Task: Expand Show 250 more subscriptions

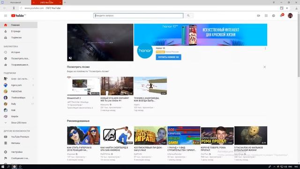Action: click(19, 123)
